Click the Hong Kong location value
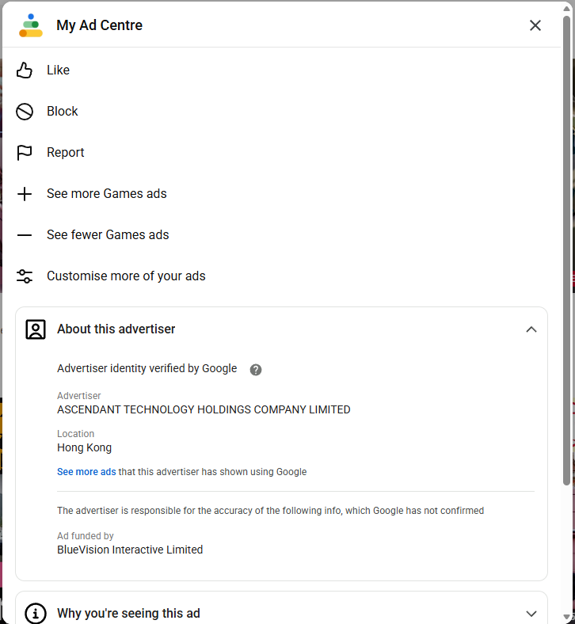This screenshot has width=575, height=624. click(x=85, y=447)
